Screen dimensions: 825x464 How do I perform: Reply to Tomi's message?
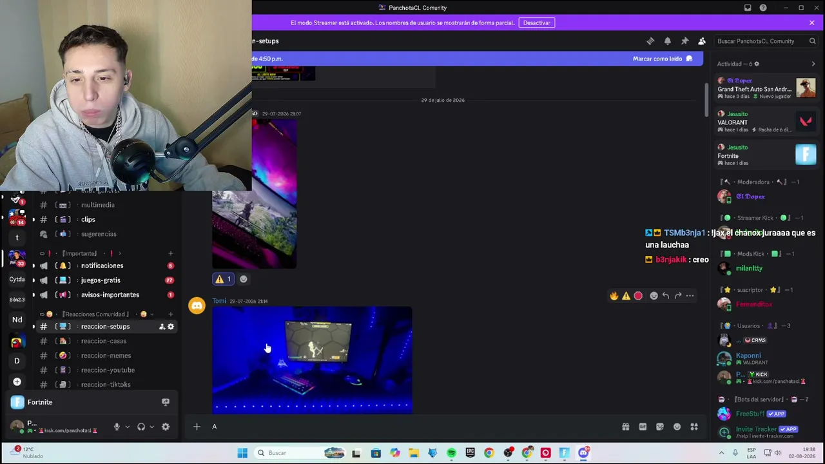pos(666,296)
